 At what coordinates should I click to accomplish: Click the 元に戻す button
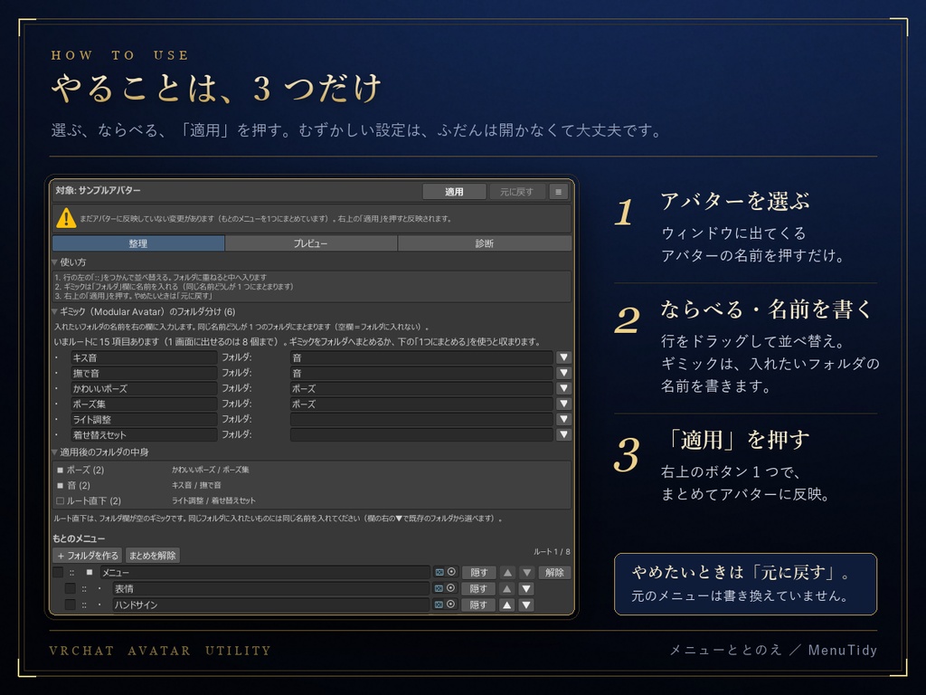[x=516, y=192]
